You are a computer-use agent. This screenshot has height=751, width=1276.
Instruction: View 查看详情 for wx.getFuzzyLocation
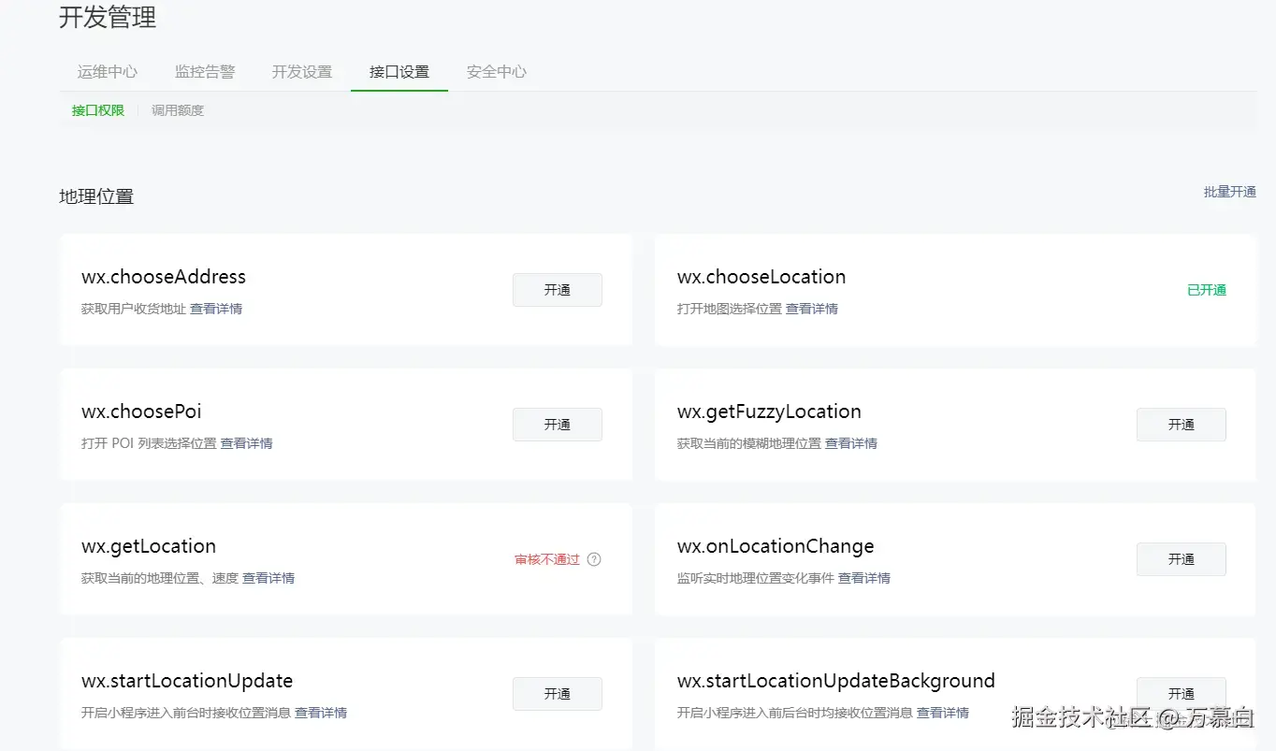point(851,443)
